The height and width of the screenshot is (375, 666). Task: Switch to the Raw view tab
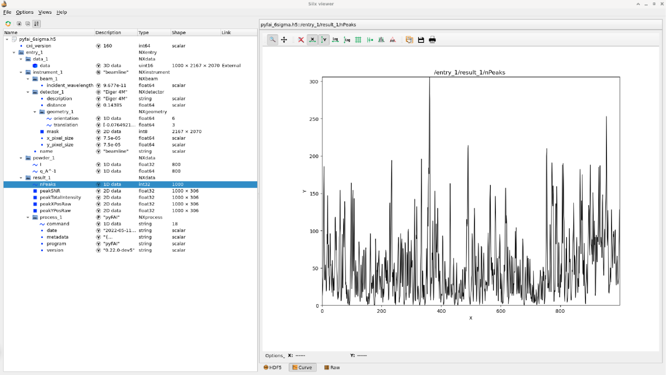click(x=332, y=367)
